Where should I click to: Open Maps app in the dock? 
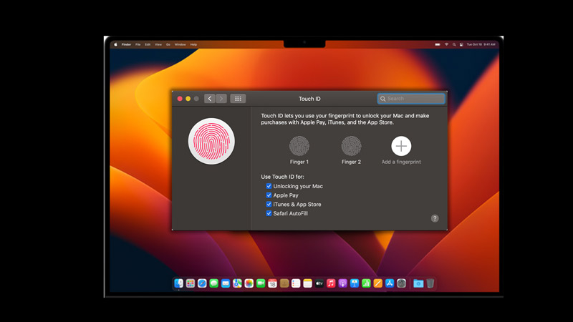(x=237, y=283)
